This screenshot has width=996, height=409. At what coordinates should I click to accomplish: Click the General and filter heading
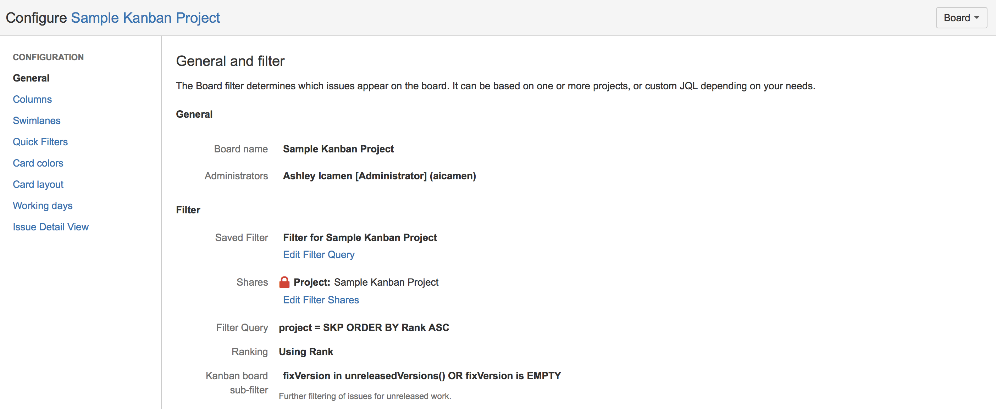(230, 61)
